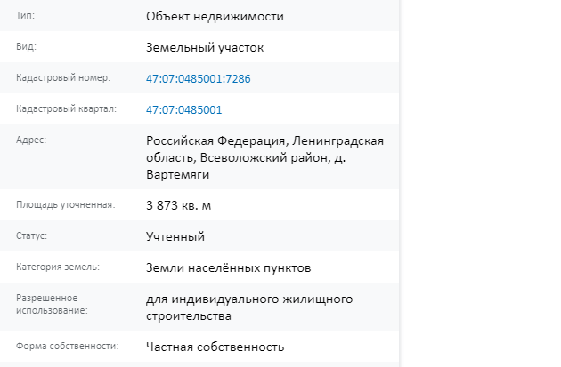561x367 pixels.
Task: Select the 'Объект недвижимости' type value
Action: pyautogui.click(x=215, y=16)
